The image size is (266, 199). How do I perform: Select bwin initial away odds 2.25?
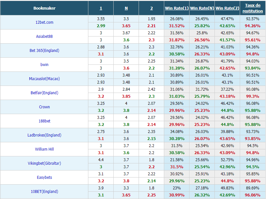point(151,61)
